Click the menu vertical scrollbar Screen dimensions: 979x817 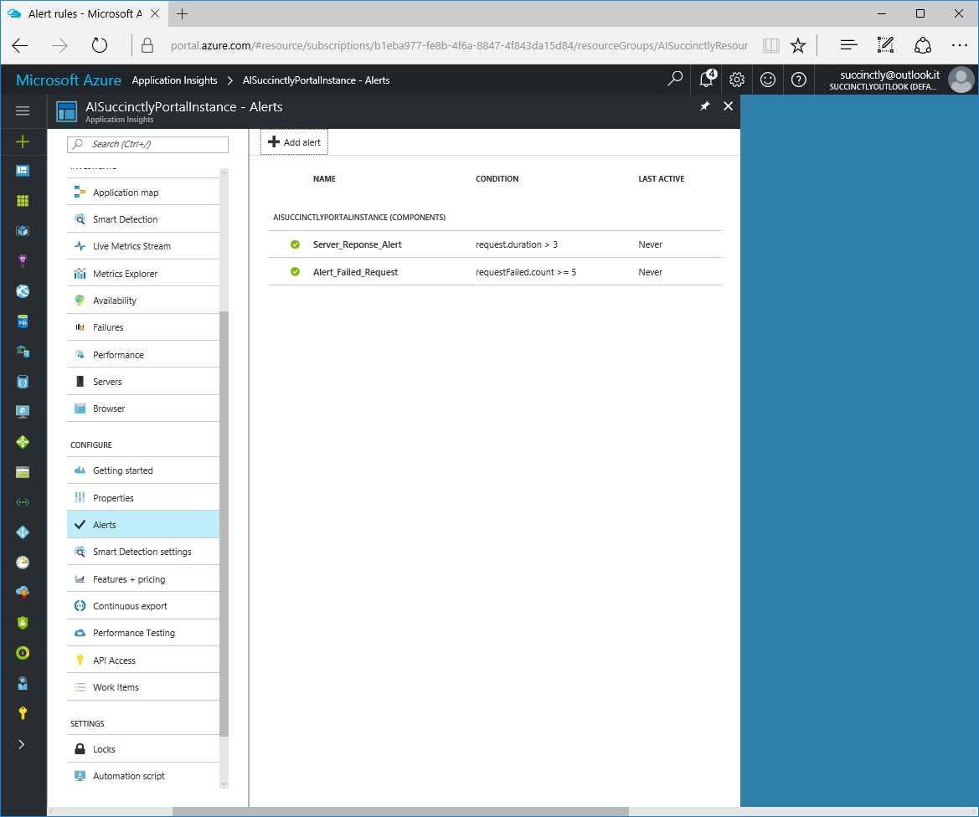tap(224, 524)
